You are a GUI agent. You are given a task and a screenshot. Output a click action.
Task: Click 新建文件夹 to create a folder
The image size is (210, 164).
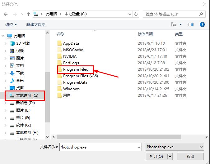[x=36, y=25]
